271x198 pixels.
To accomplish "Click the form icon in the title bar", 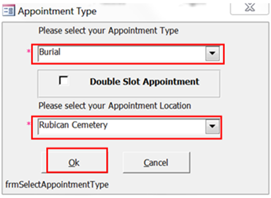I will click(x=9, y=11).
